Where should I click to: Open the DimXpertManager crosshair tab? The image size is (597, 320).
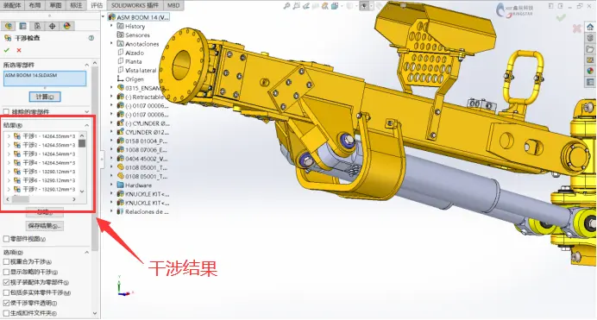[52, 26]
